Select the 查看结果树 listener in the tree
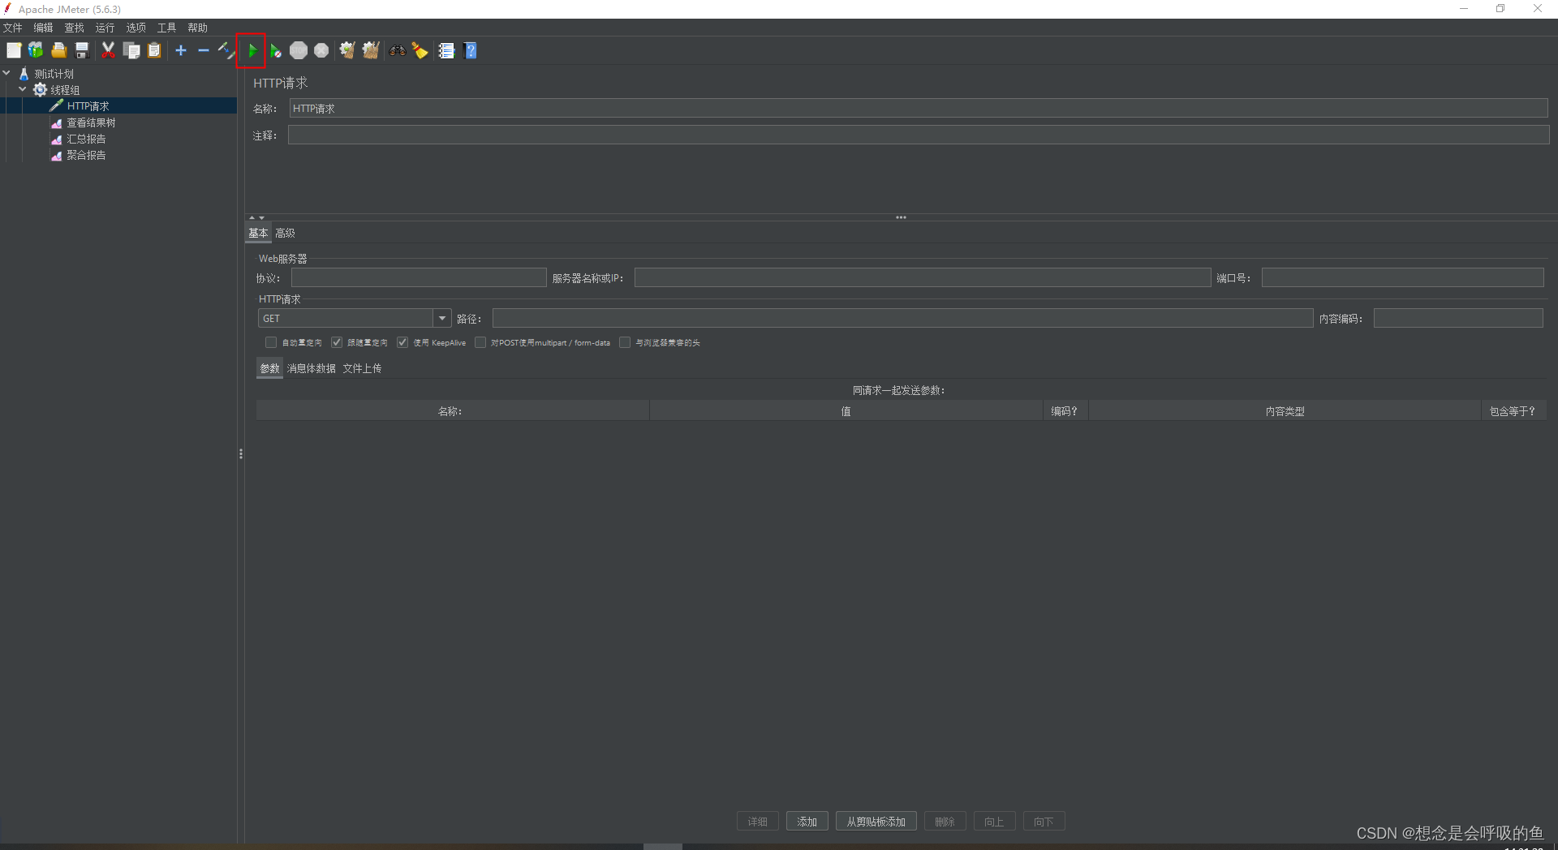 click(91, 122)
